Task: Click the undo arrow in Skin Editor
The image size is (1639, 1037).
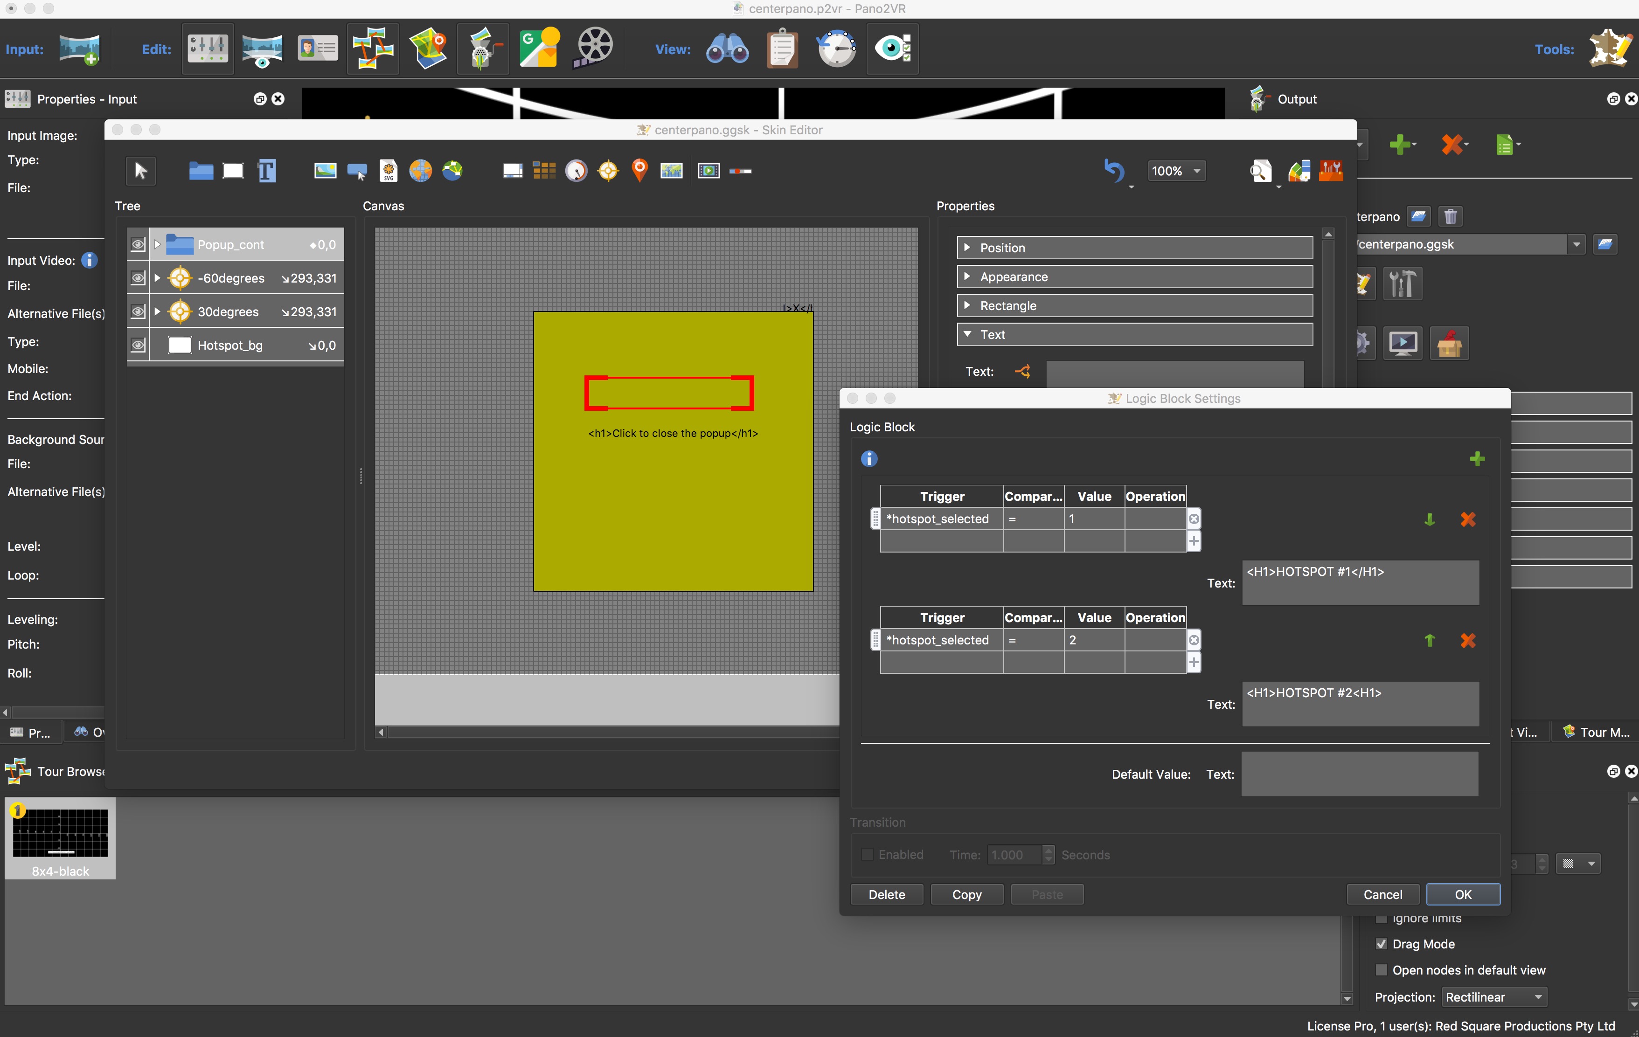Action: [1113, 171]
